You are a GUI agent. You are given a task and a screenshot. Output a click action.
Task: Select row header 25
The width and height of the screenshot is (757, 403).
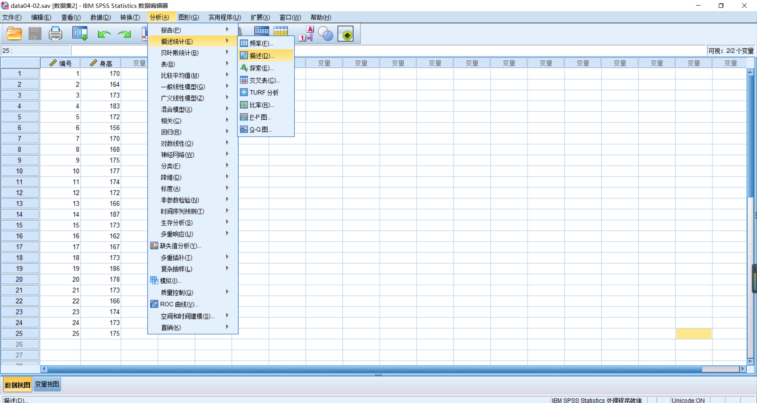pos(20,333)
